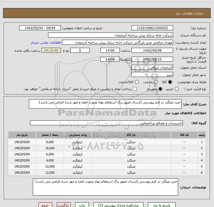This screenshot has height=207, width=214.
Task: Click میلگرد item name in row 3
Action: click(131, 154)
